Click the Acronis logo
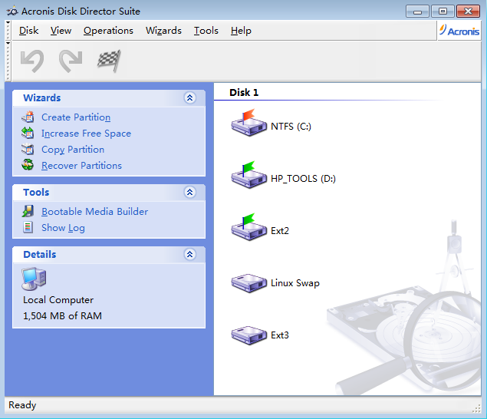The image size is (487, 419). point(459,31)
